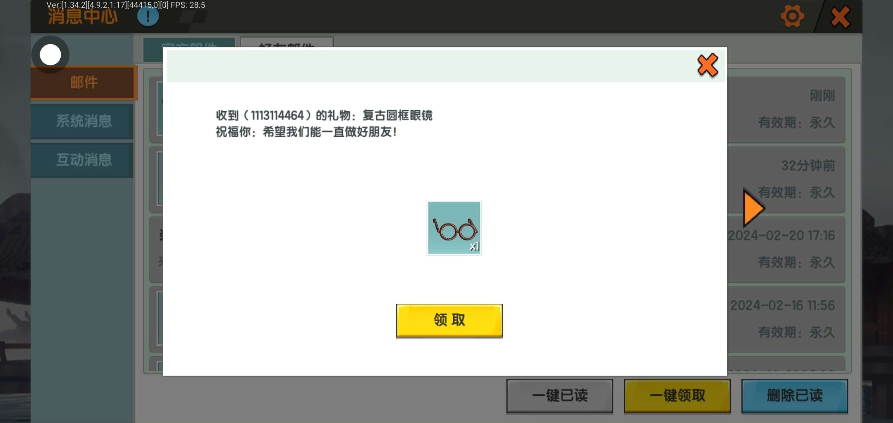Viewport: 893px width, 423px height.
Task: Close the message center window X
Action: tap(841, 16)
